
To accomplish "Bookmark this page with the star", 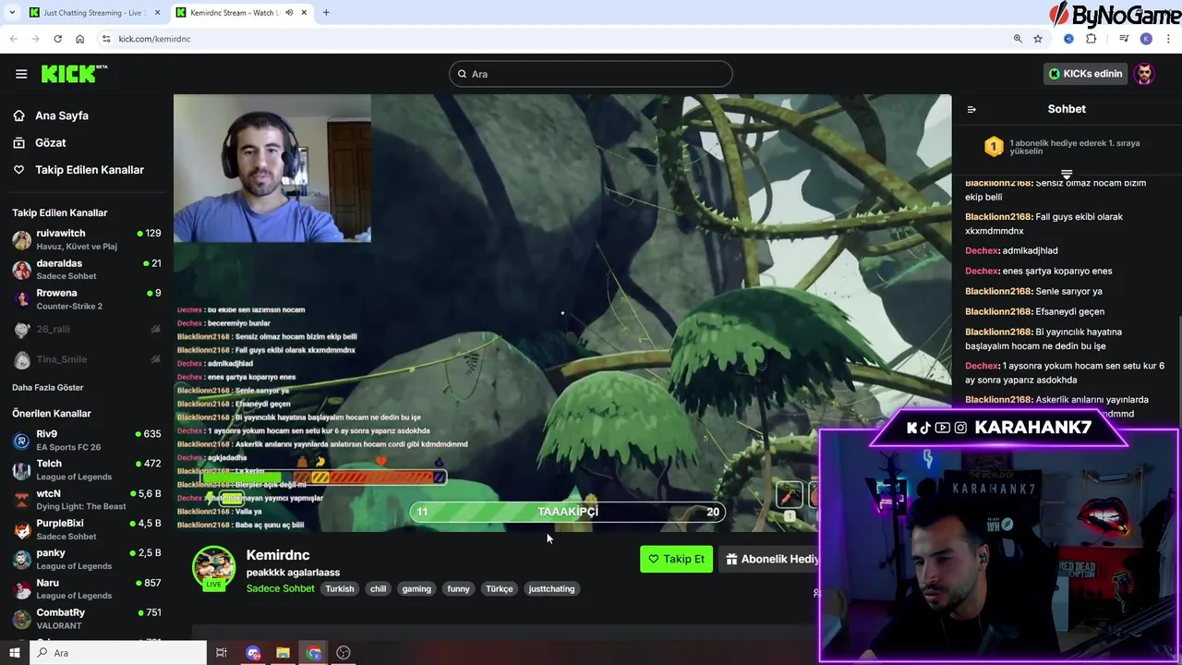I will (x=1038, y=39).
